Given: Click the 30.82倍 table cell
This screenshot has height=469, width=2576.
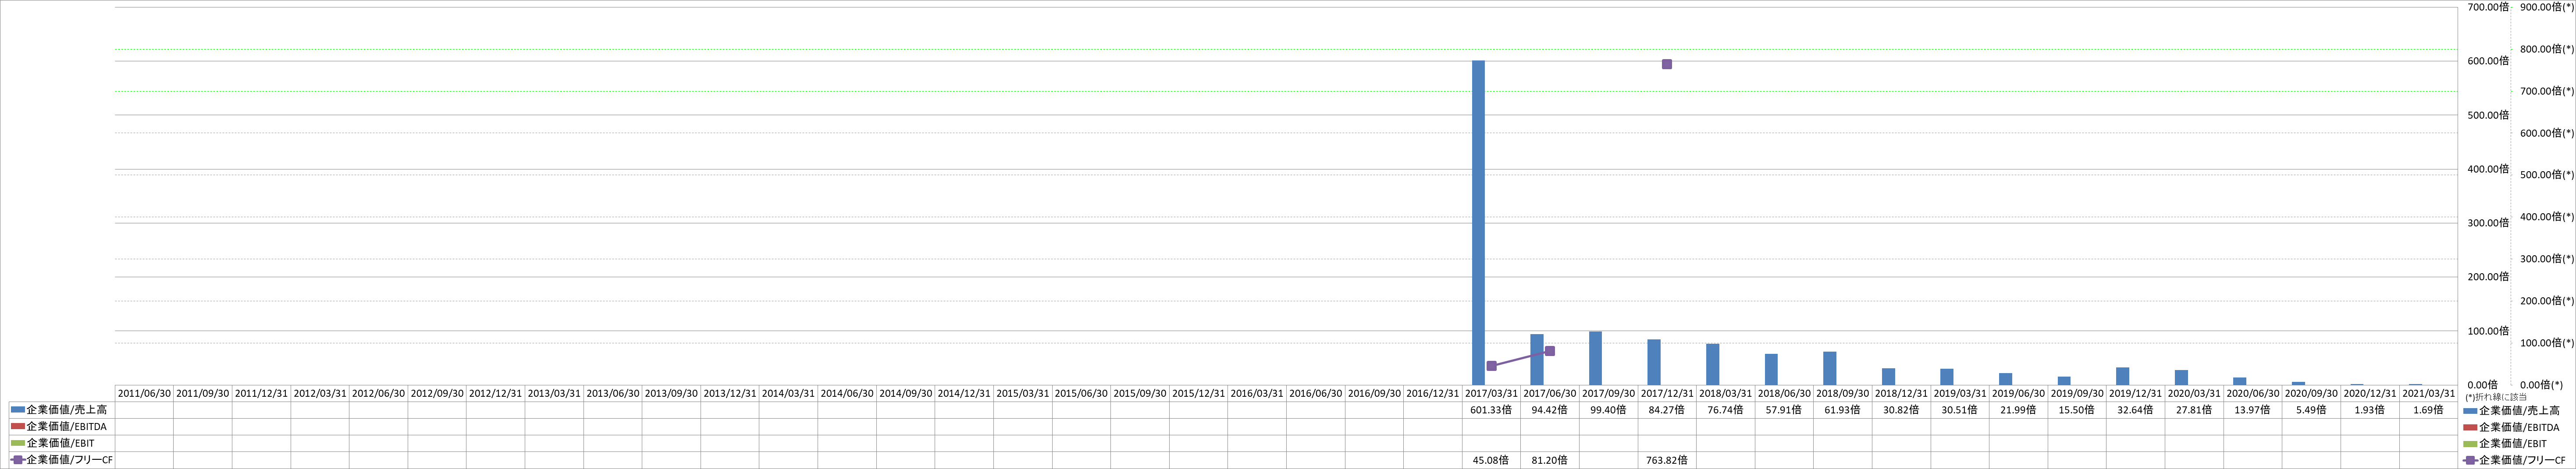Looking at the screenshot, I should tap(1901, 410).
